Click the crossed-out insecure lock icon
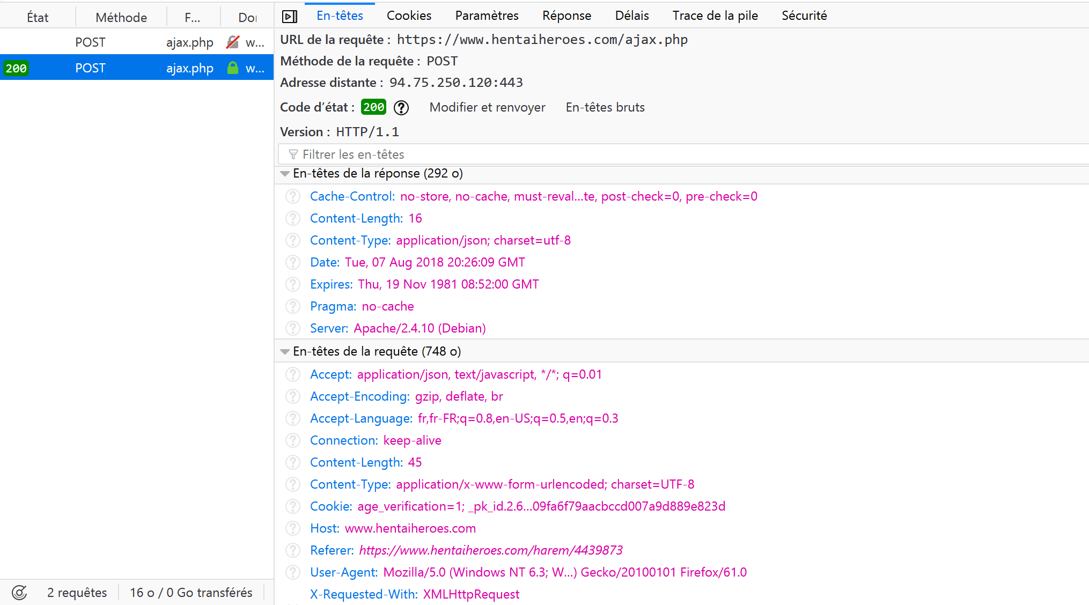Viewport: 1089px width, 605px height. point(232,42)
